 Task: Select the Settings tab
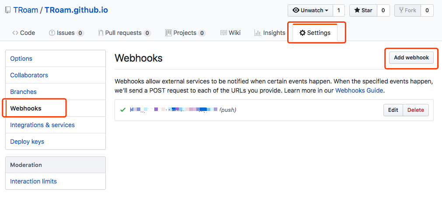coord(315,33)
